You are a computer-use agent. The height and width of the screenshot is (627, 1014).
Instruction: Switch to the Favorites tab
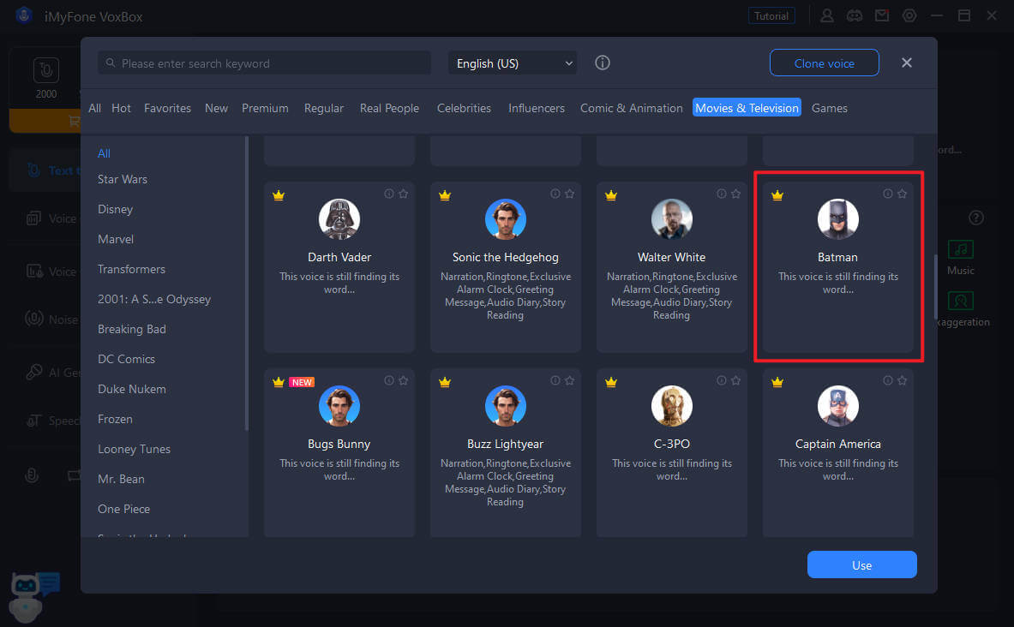[x=167, y=108]
